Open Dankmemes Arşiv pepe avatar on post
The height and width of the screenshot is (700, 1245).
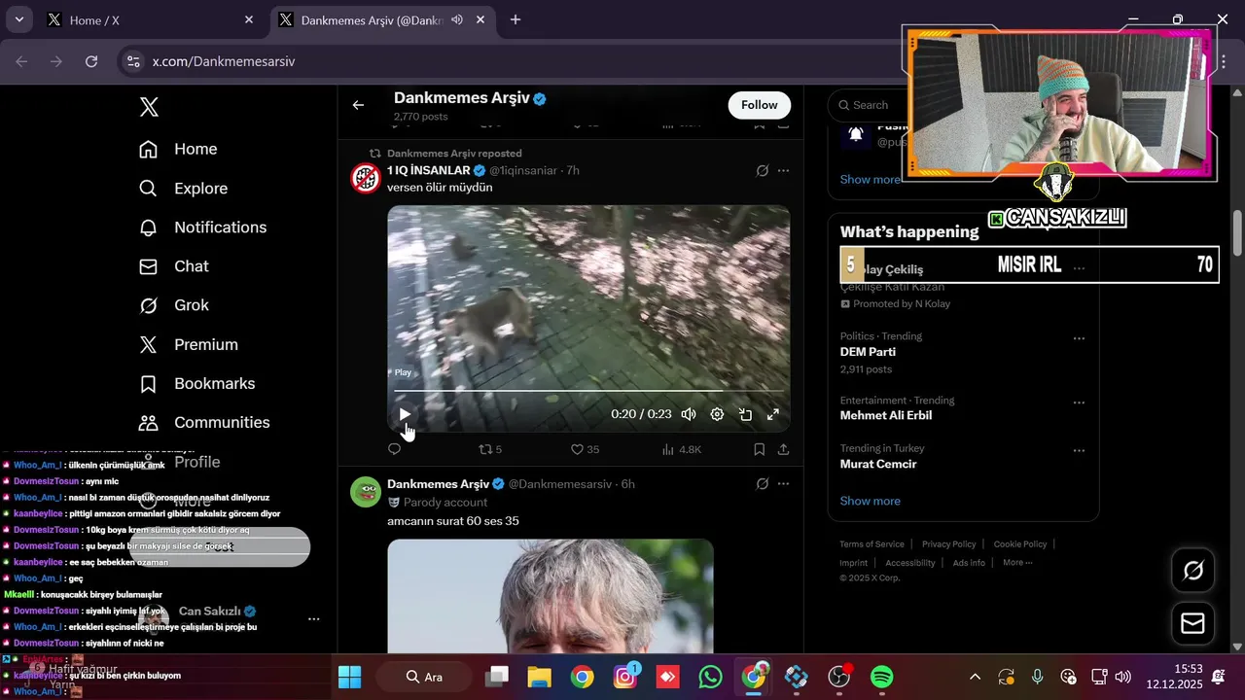tap(366, 492)
